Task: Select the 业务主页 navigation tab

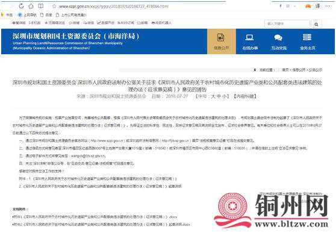Action: (307, 42)
